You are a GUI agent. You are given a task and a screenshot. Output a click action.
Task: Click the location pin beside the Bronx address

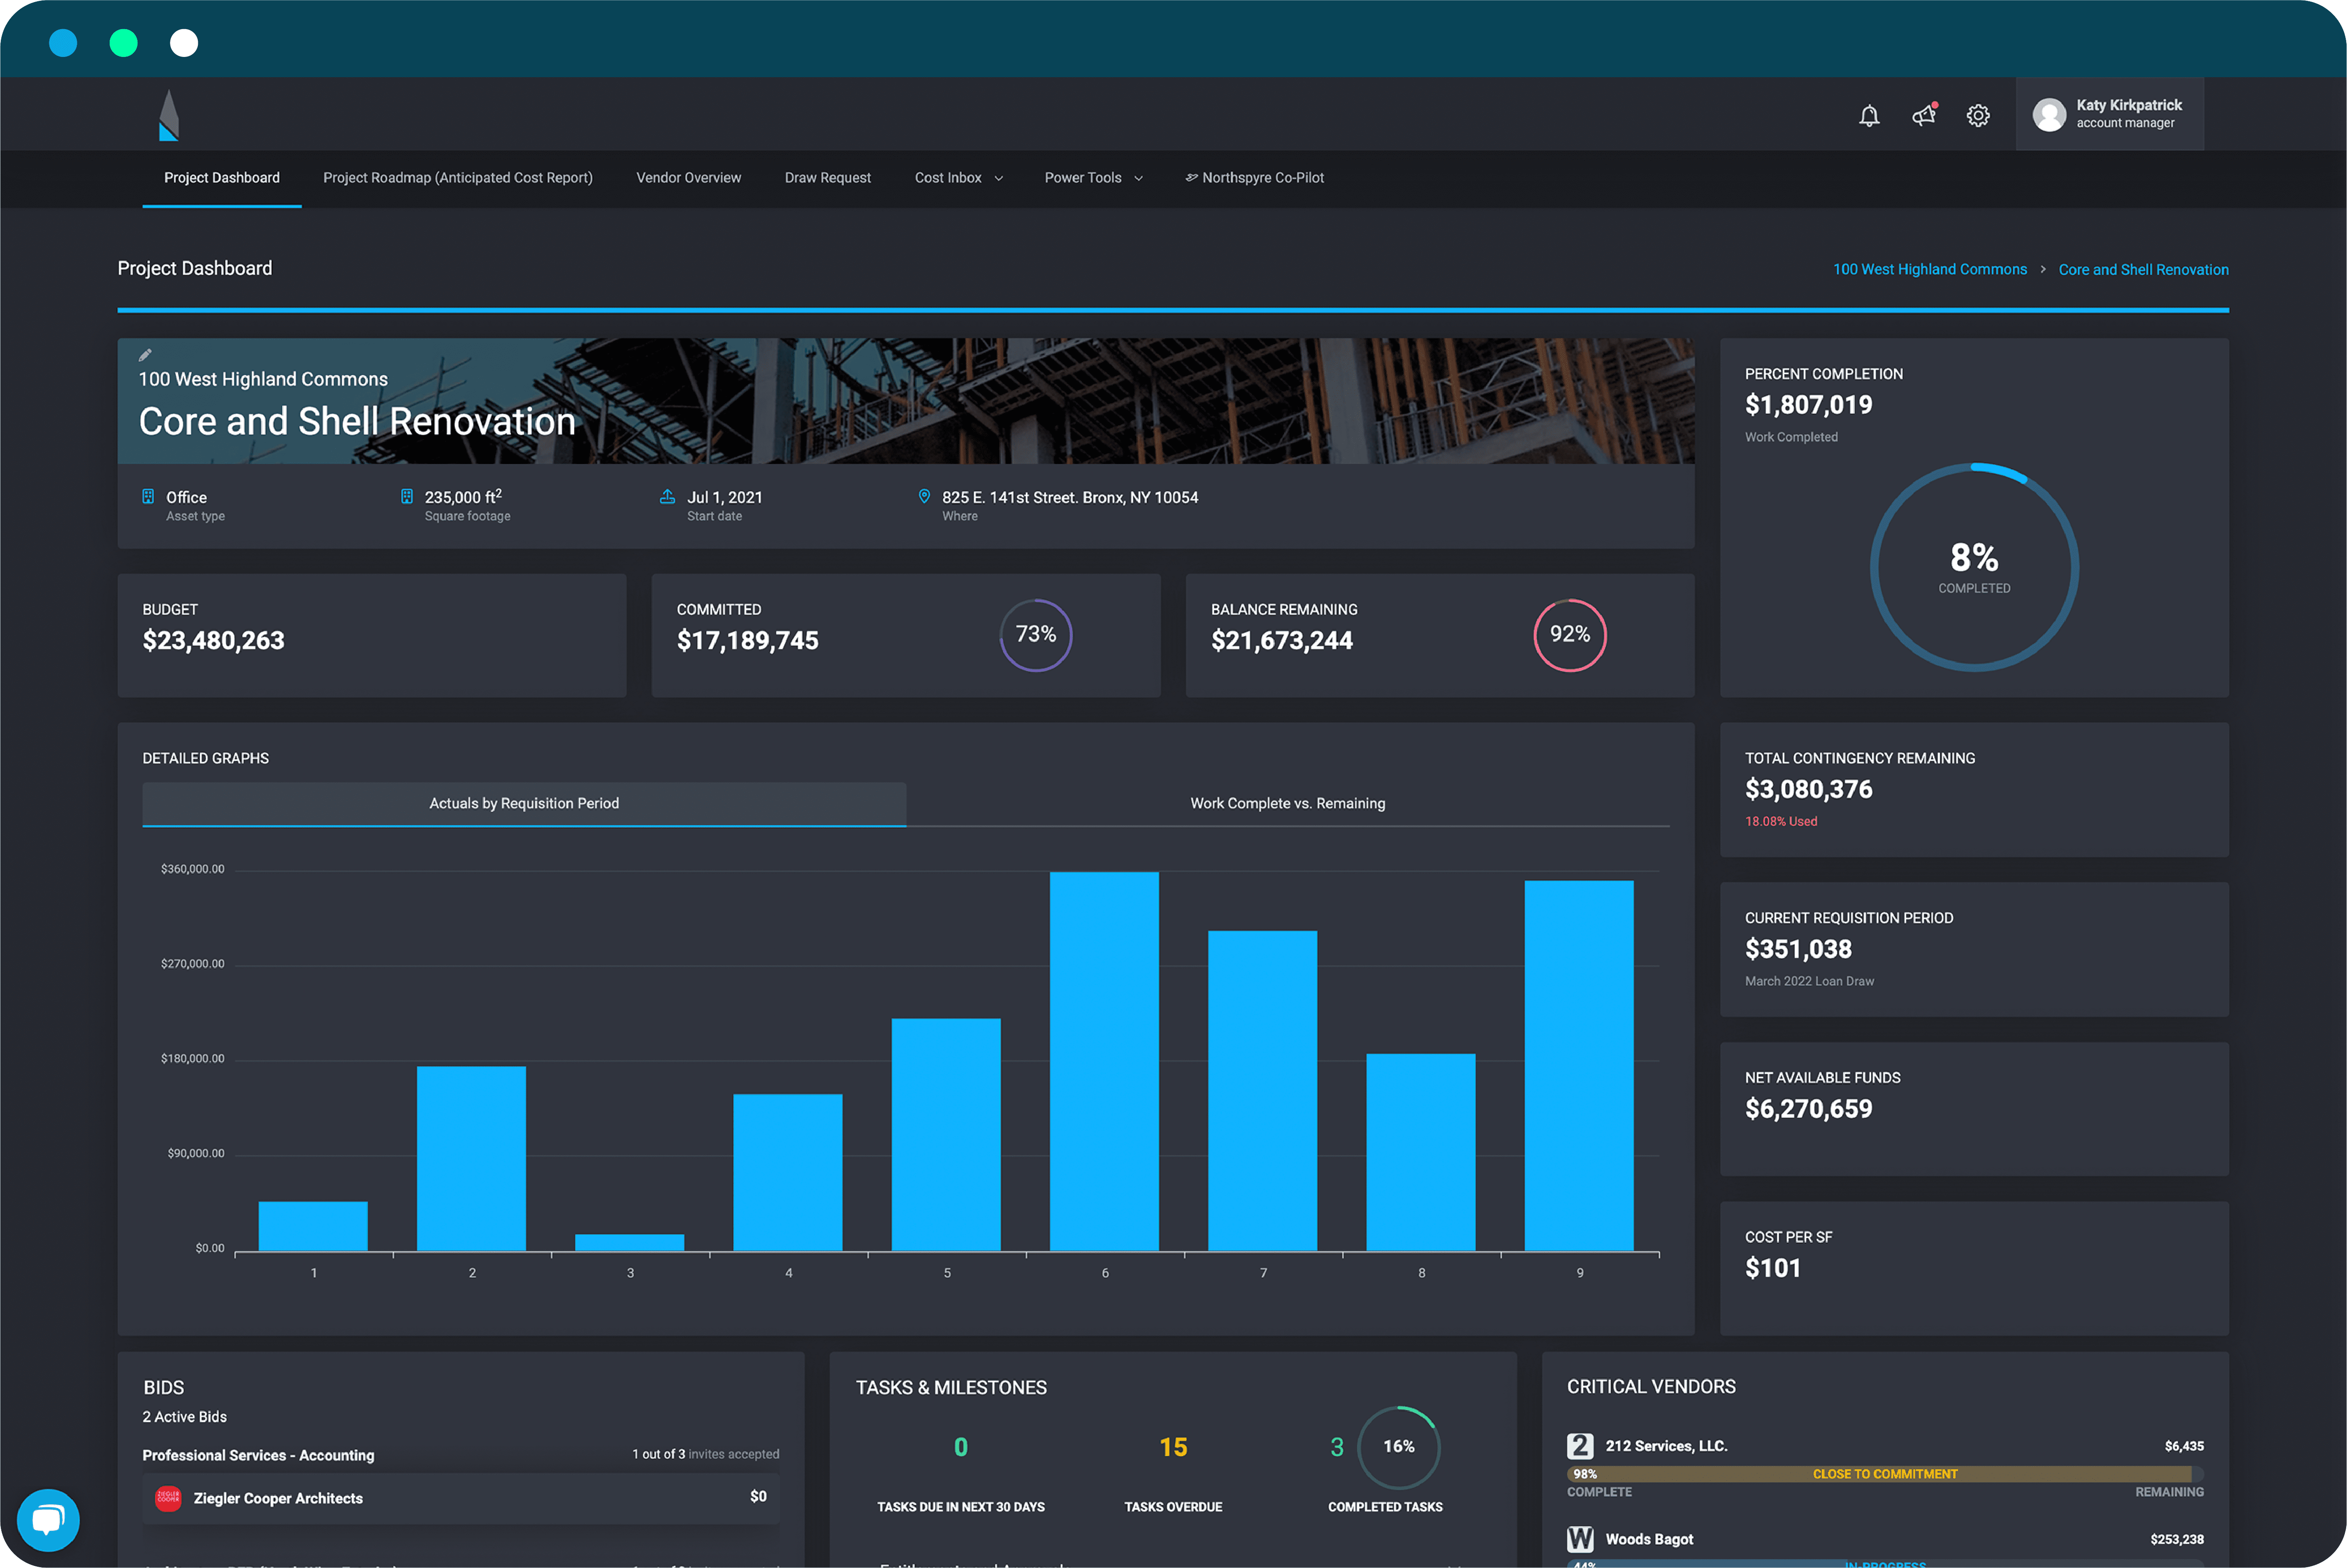925,496
